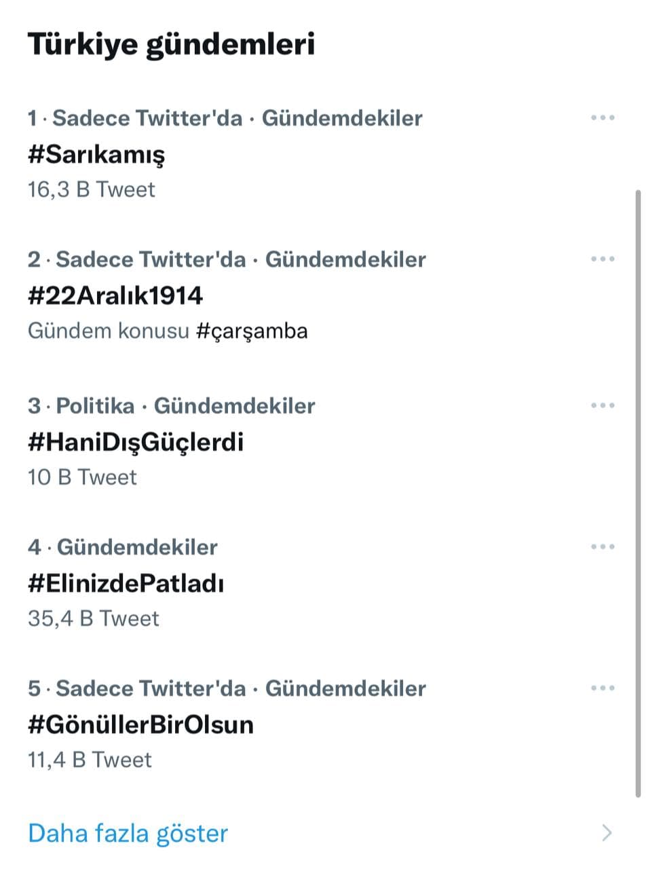Open the #ElinizdePatladı hashtag

[126, 583]
